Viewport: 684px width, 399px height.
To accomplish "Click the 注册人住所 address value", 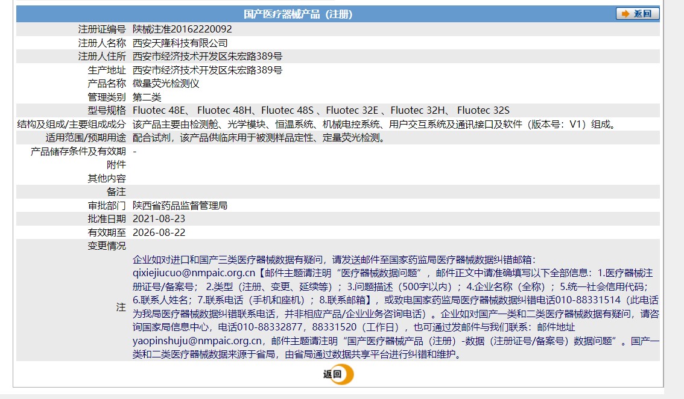I will click(x=207, y=57).
